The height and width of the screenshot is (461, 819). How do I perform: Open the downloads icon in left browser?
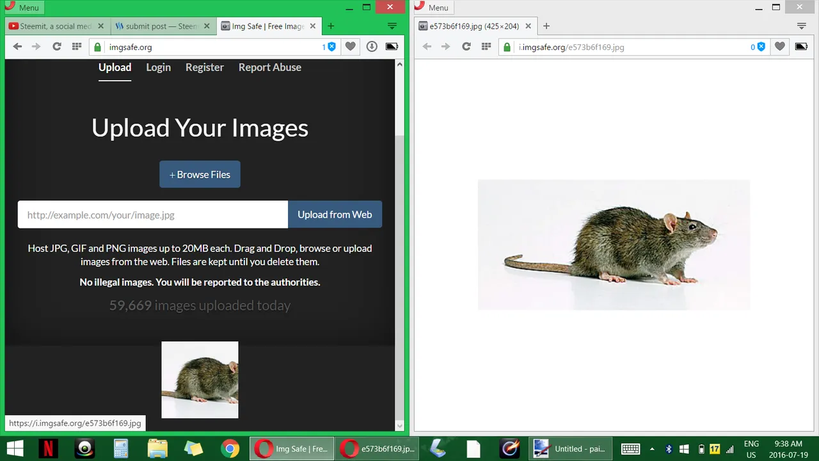point(372,47)
